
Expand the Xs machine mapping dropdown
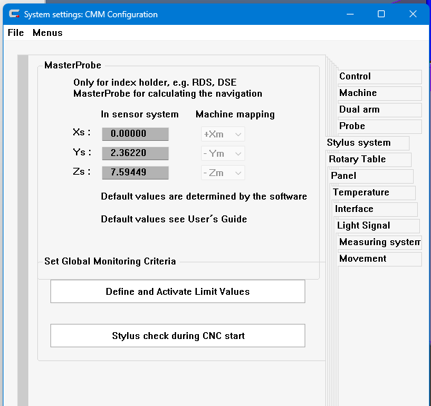pyautogui.click(x=222, y=134)
